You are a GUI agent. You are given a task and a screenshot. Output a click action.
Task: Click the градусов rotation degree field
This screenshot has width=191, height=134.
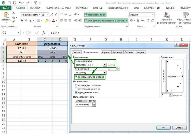tap(166, 95)
